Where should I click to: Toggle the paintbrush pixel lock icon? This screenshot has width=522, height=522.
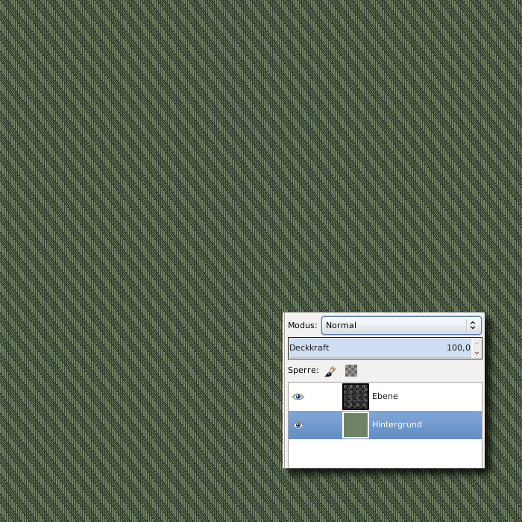point(330,371)
